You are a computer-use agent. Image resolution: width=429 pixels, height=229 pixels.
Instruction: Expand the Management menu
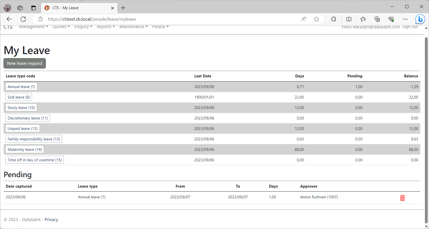33,27
